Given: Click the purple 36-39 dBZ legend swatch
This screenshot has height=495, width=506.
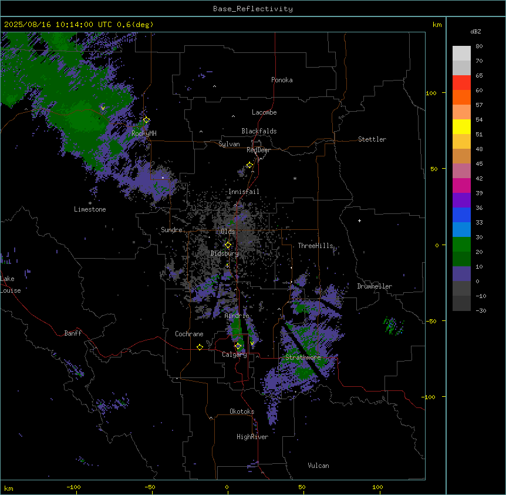Looking at the screenshot, I should coord(461,200).
